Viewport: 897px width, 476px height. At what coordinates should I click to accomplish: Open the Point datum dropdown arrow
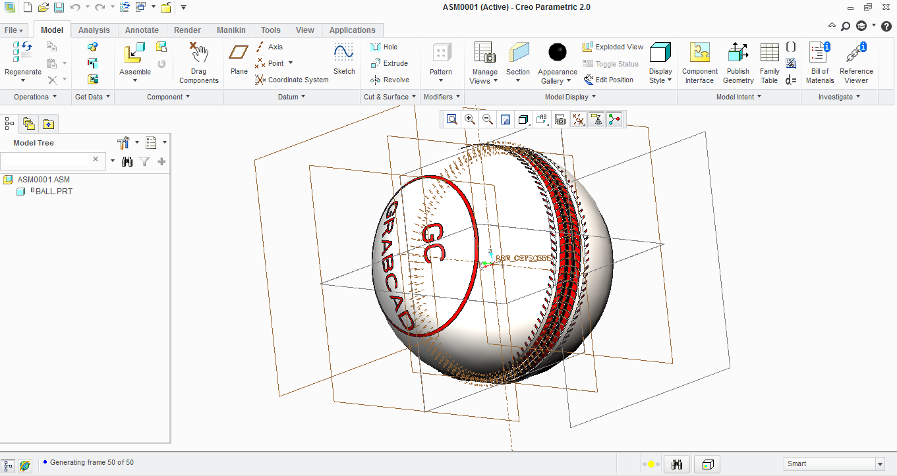[x=291, y=63]
